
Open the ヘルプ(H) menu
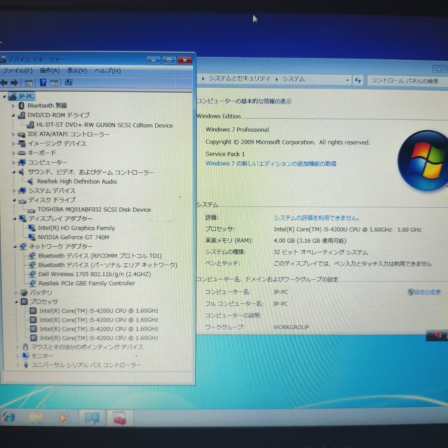[x=108, y=71]
